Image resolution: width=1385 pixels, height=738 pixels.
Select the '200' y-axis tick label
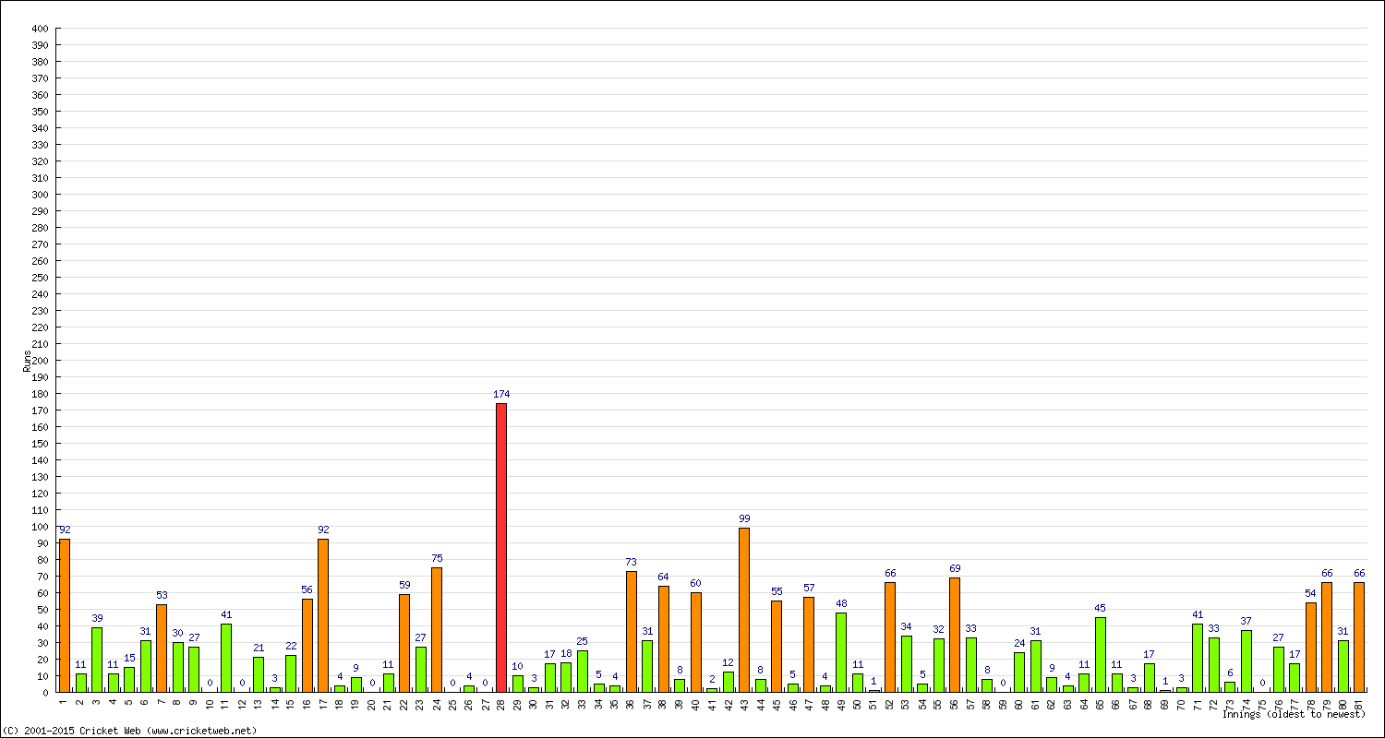tap(40, 361)
